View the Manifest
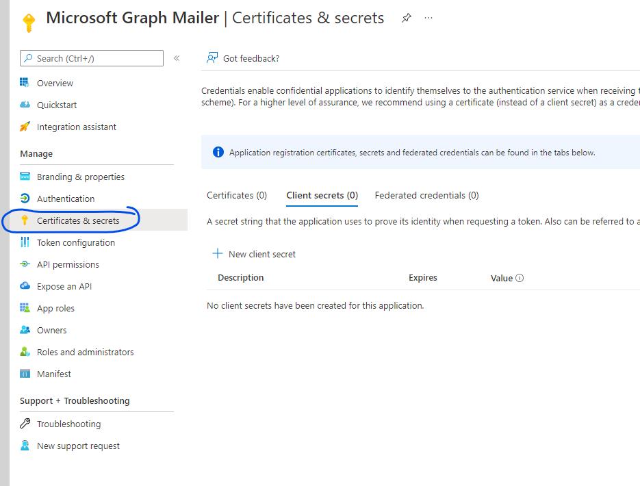Screen dimensions: 640x486 [53, 374]
